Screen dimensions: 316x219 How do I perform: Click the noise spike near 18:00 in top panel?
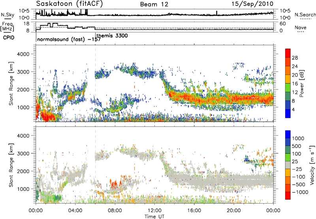point(216,13)
